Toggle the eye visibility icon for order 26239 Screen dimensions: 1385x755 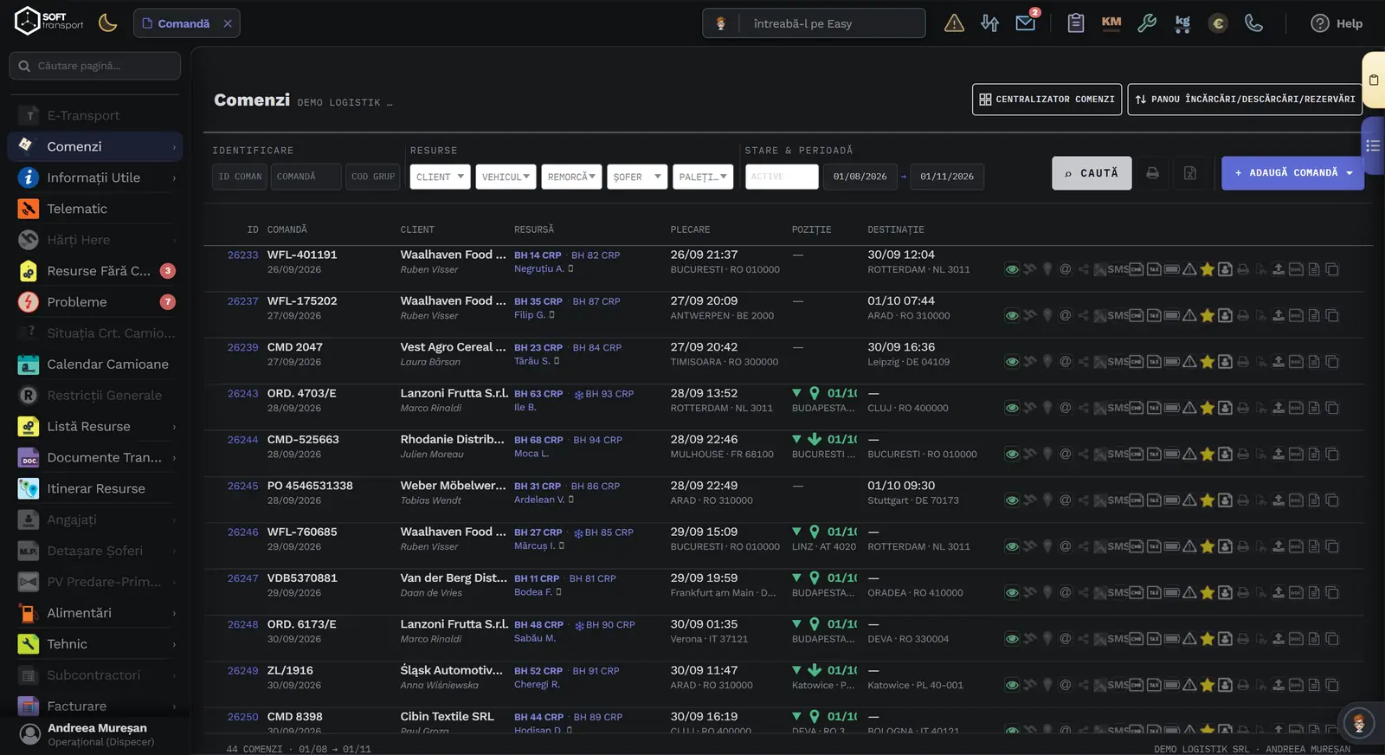point(1011,362)
